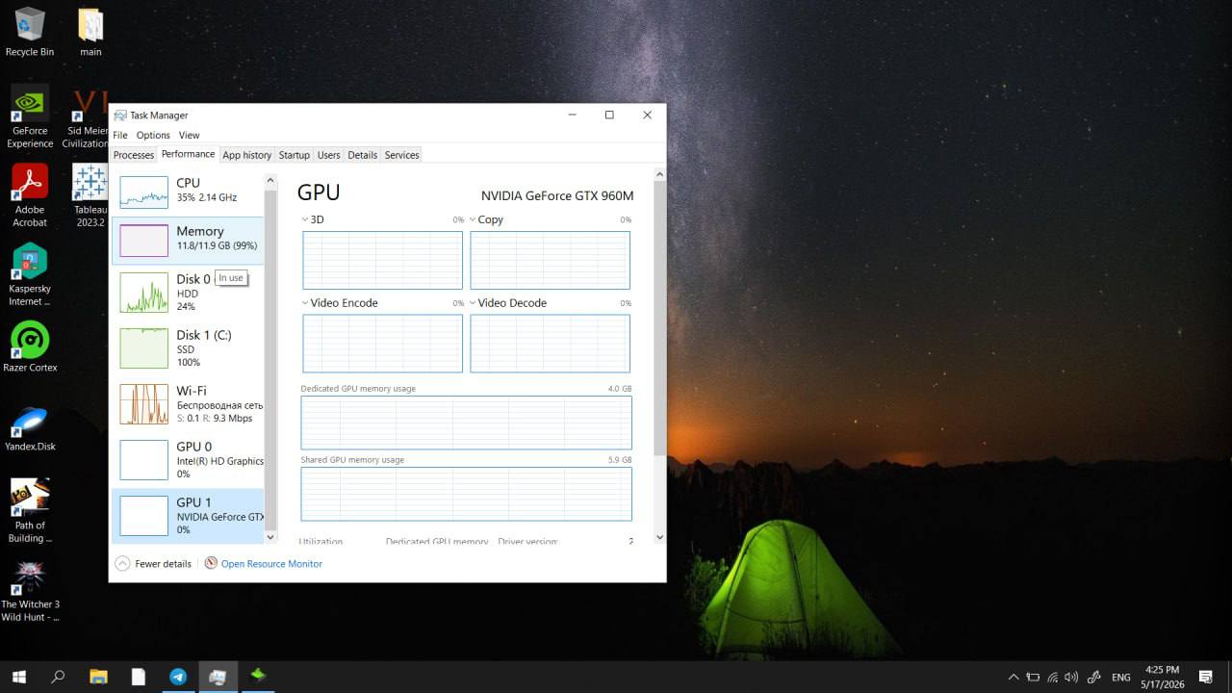Viewport: 1232px width, 693px height.
Task: Click the ENG language indicator
Action: click(1120, 678)
